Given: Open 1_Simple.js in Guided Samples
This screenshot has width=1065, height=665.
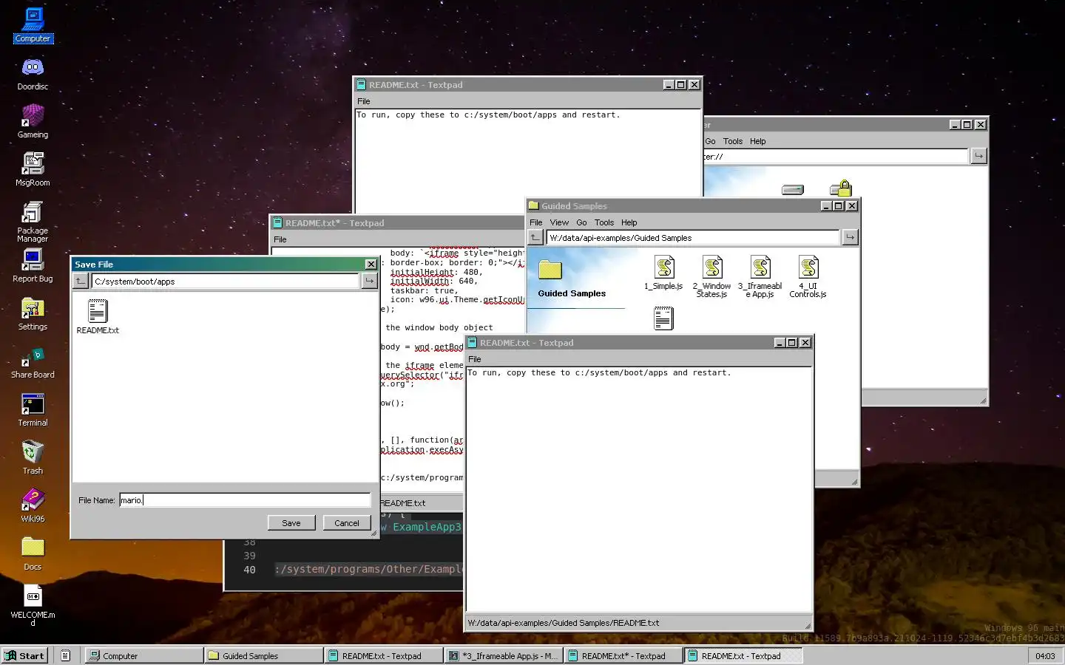Looking at the screenshot, I should tap(663, 273).
